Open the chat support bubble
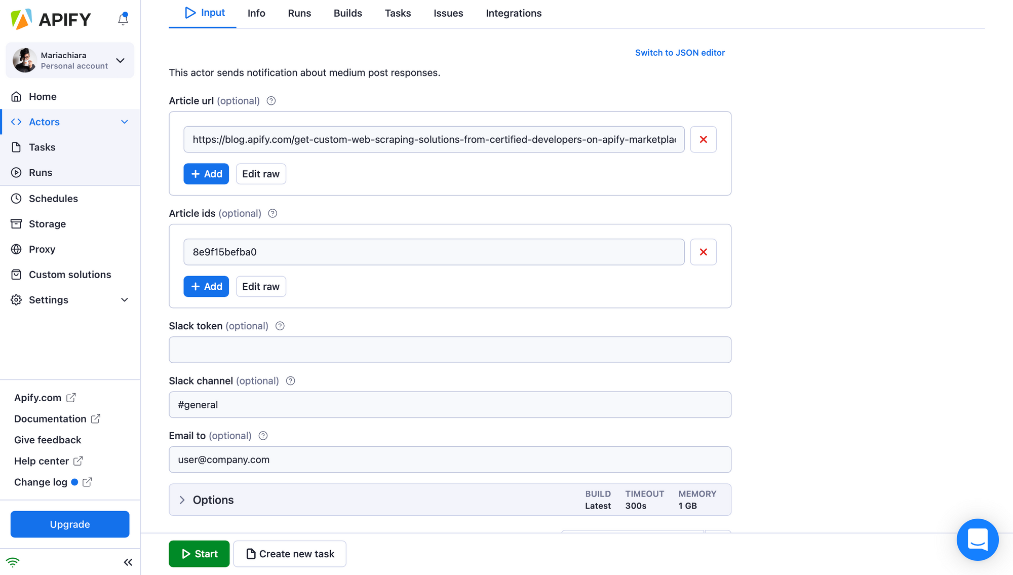The width and height of the screenshot is (1013, 575). tap(977, 539)
